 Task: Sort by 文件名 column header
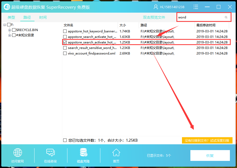click(90, 25)
